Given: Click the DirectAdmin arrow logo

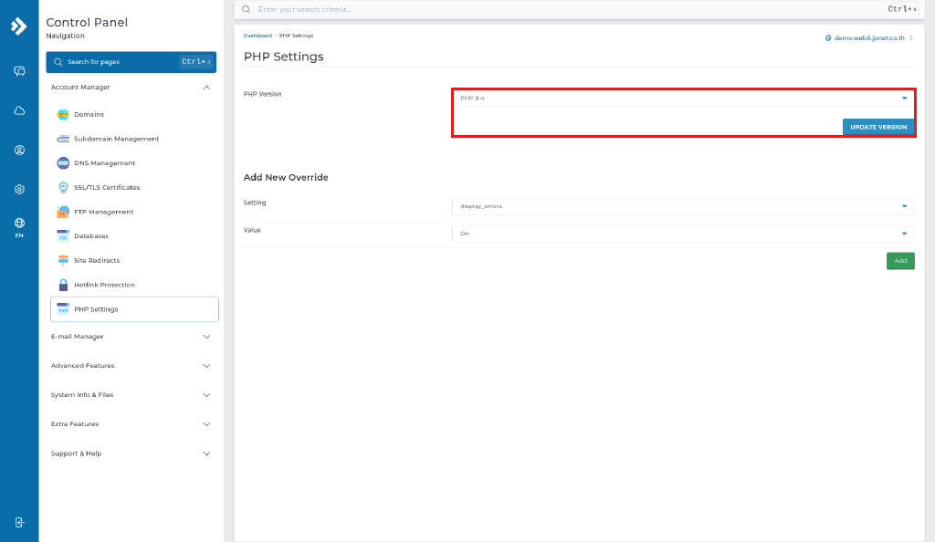Looking at the screenshot, I should coord(19,26).
